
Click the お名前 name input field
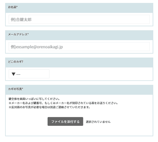point(79,19)
